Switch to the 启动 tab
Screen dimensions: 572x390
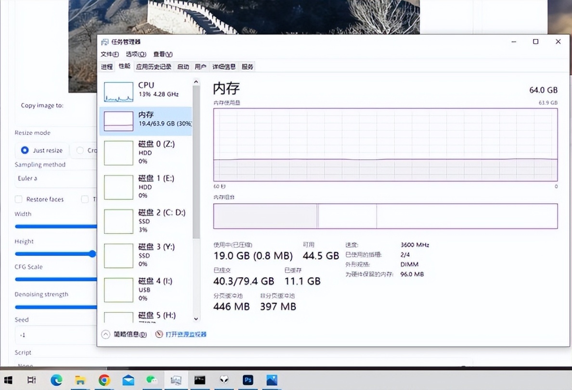(x=183, y=67)
